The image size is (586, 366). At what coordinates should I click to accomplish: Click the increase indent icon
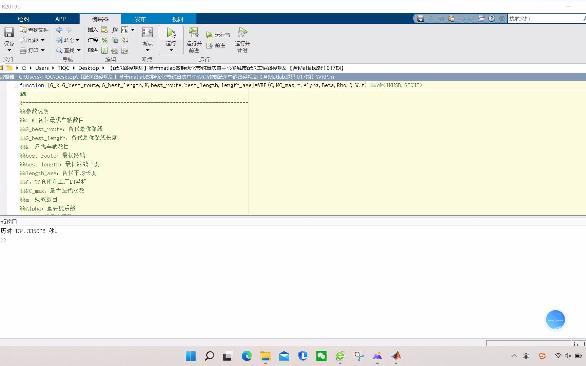(x=115, y=50)
